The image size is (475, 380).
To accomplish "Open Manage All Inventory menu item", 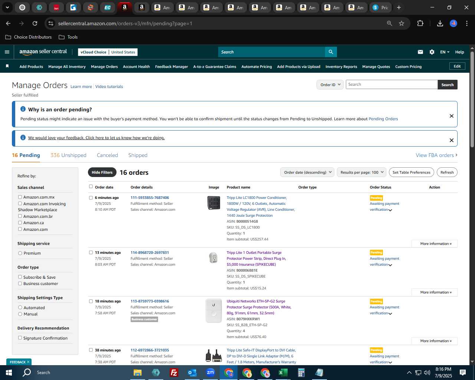I will click(x=67, y=66).
